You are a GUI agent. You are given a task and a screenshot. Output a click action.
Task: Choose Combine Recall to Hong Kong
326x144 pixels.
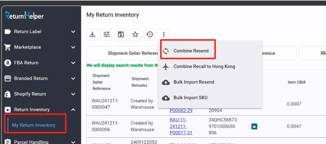[204, 67]
